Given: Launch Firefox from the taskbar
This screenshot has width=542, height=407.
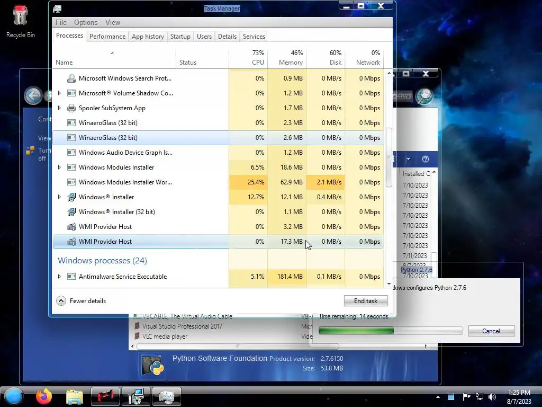Looking at the screenshot, I should pos(44,396).
